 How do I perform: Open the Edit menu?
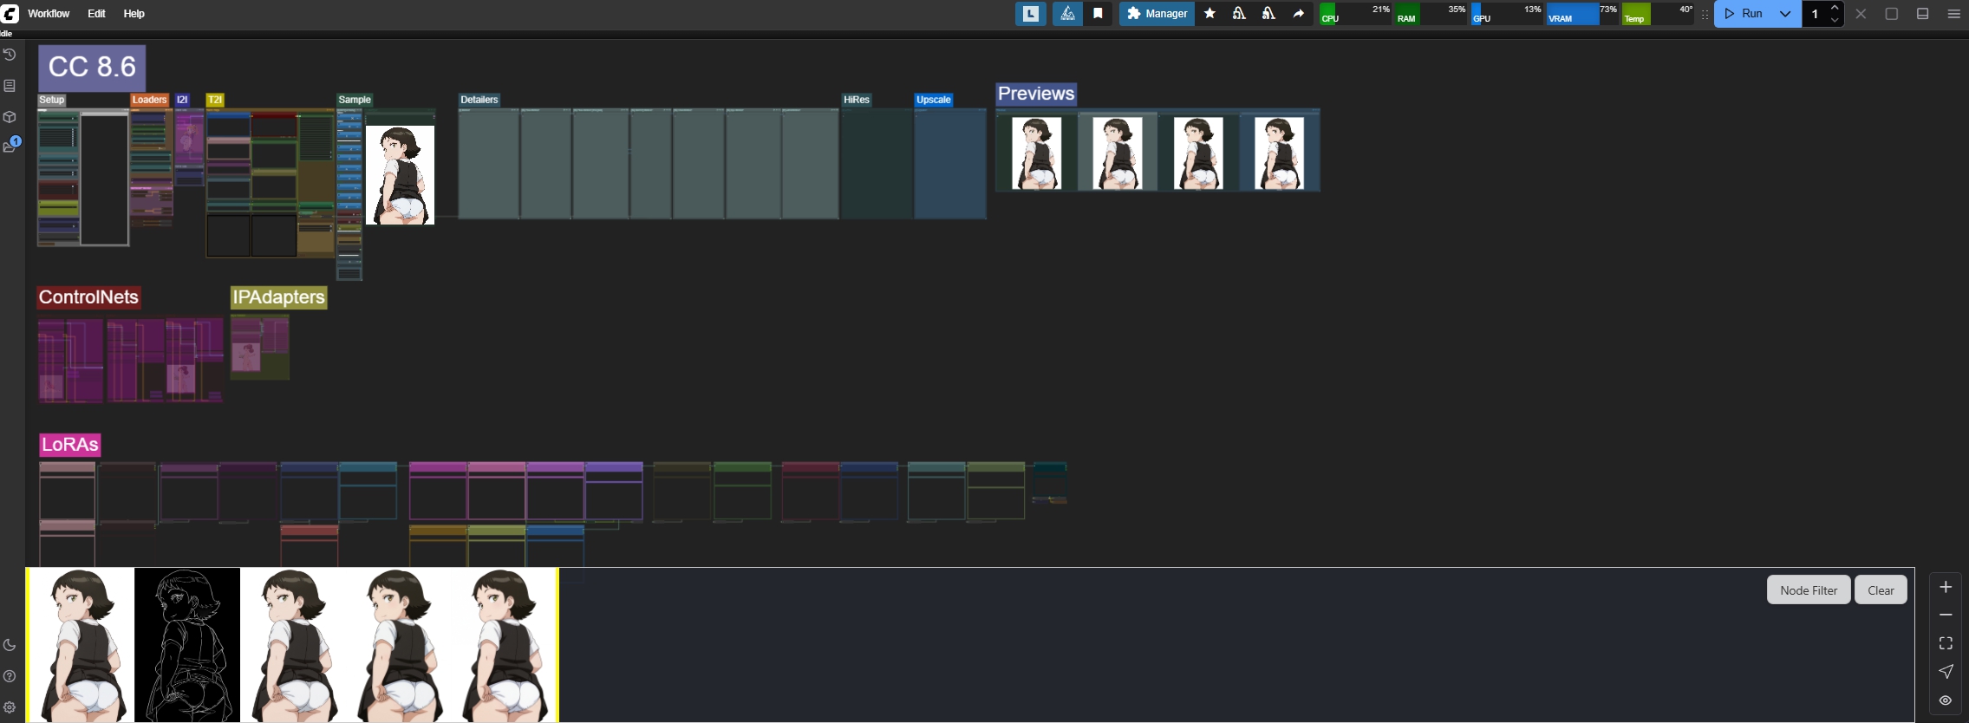tap(96, 14)
